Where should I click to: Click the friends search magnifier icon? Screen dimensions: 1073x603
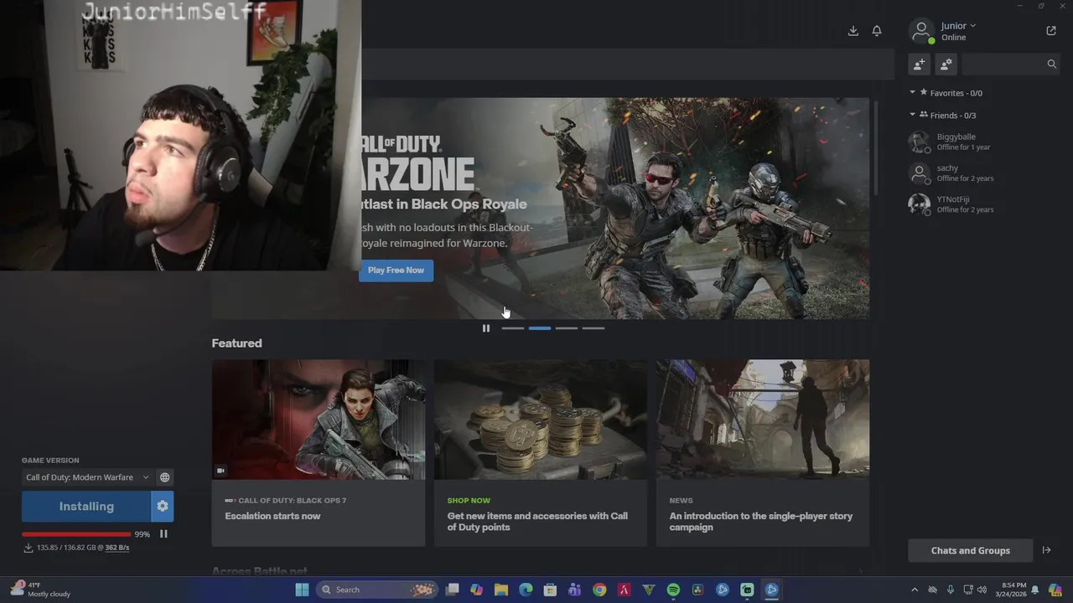(x=1052, y=64)
